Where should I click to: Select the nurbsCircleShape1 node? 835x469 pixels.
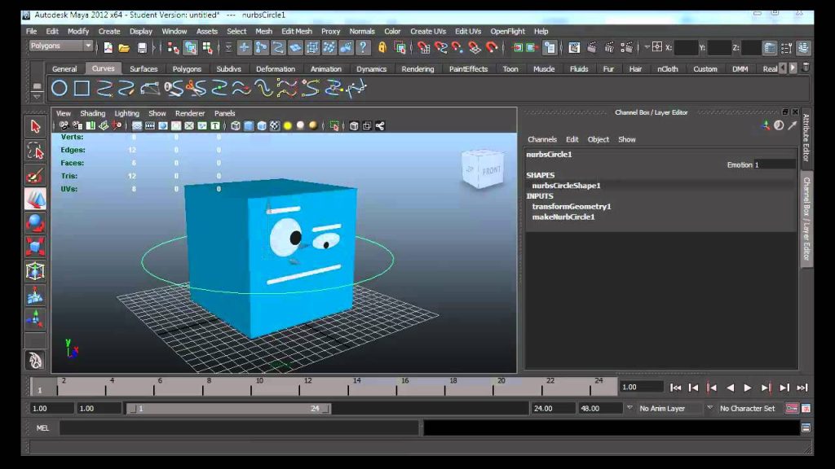click(566, 186)
